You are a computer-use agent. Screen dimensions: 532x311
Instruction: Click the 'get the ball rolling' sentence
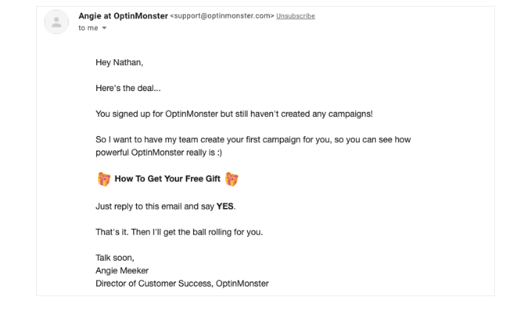179,232
